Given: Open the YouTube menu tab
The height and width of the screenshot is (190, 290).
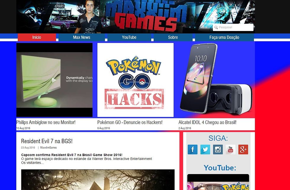Looking at the screenshot, I should (129, 37).
